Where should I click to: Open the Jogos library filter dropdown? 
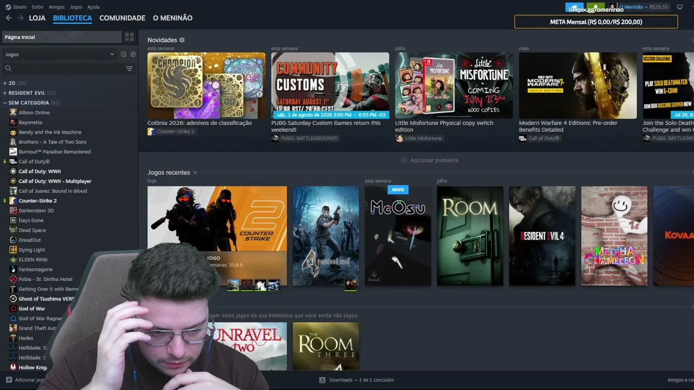coord(60,54)
